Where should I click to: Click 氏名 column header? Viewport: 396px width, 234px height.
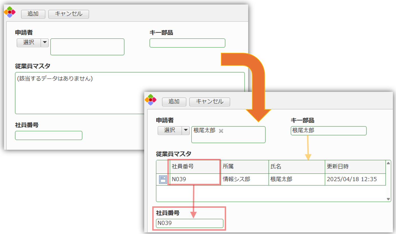(x=297, y=167)
